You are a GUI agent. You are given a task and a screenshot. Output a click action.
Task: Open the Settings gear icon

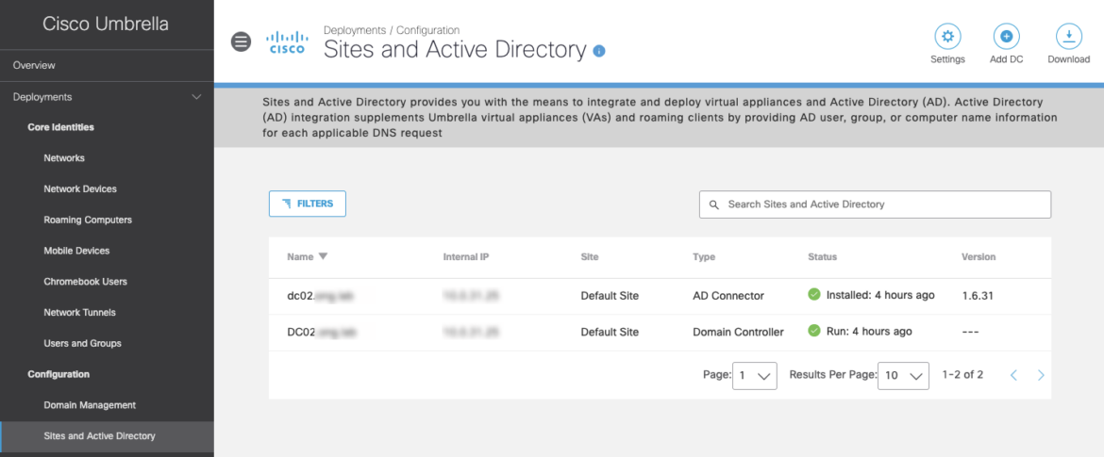tap(947, 37)
